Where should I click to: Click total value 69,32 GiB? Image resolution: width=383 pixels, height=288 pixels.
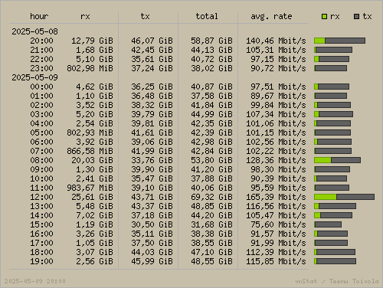coord(211,197)
